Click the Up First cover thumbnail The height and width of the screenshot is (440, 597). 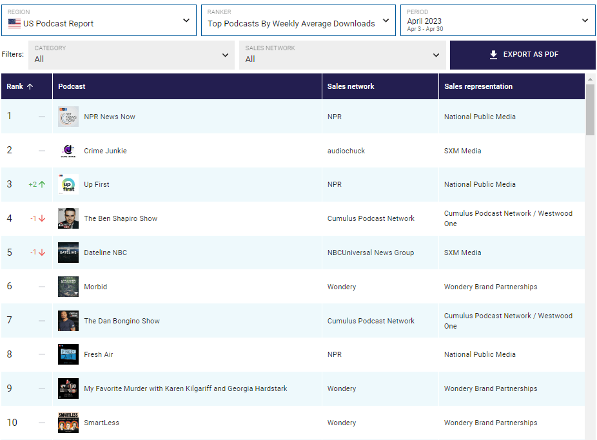(68, 184)
